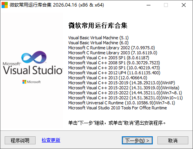
Task: Follow the 检查更新 link
Action: click(x=51, y=140)
